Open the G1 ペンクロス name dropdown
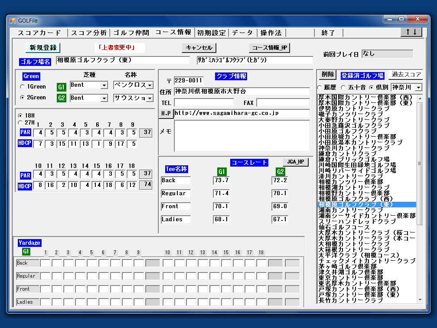Viewport: 437px width, 328px height. (150, 85)
